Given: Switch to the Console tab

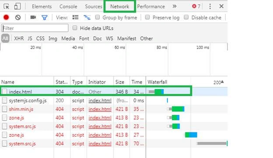Looking at the screenshot, I should (x=68, y=7).
